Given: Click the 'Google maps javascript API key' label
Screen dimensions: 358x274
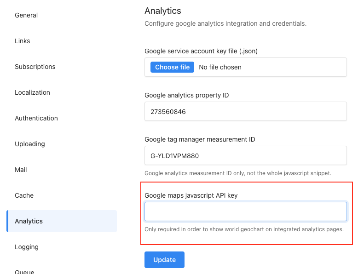Looking at the screenshot, I should (191, 195).
